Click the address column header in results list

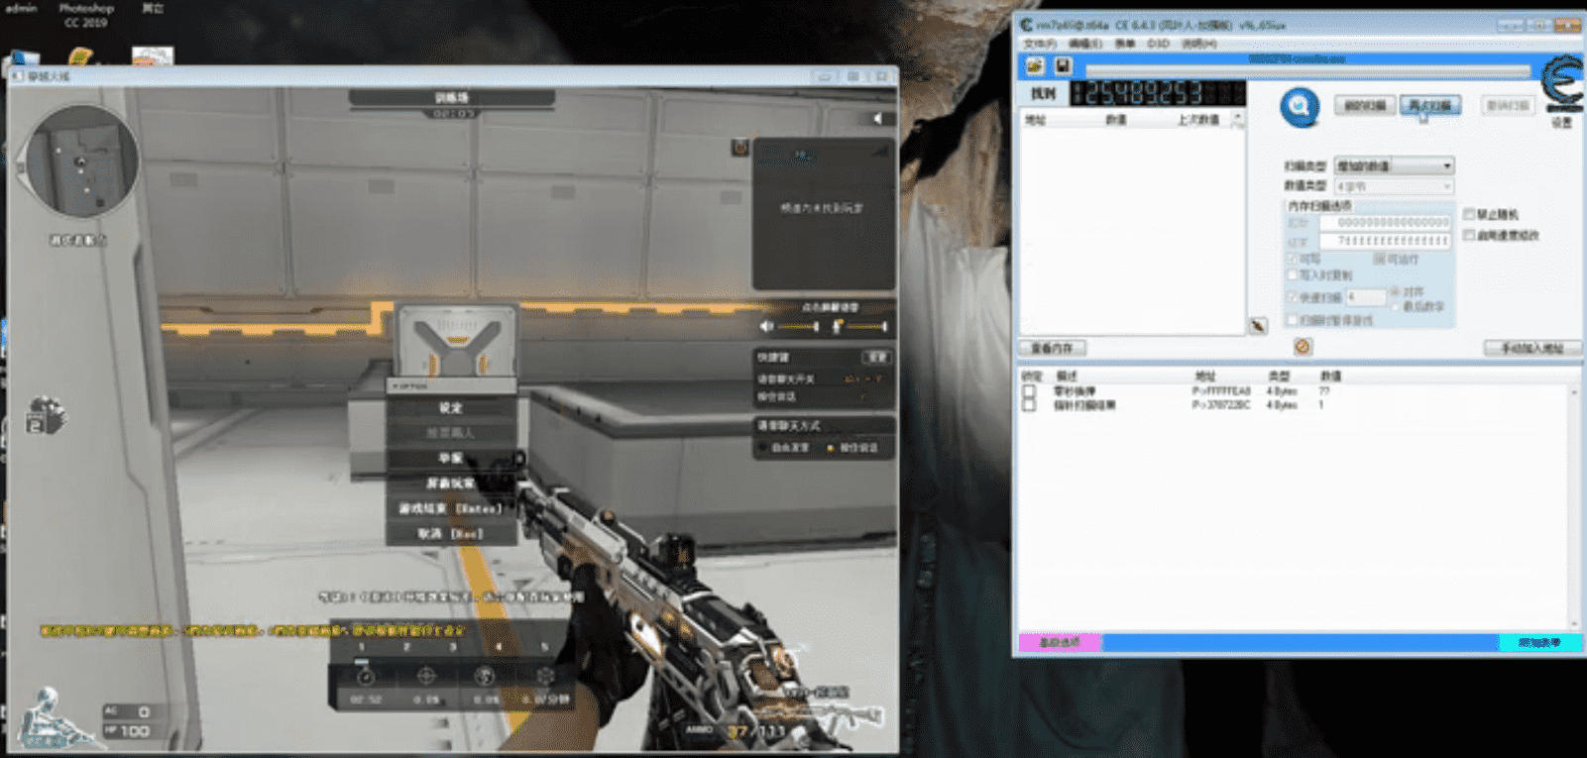coord(1036,120)
